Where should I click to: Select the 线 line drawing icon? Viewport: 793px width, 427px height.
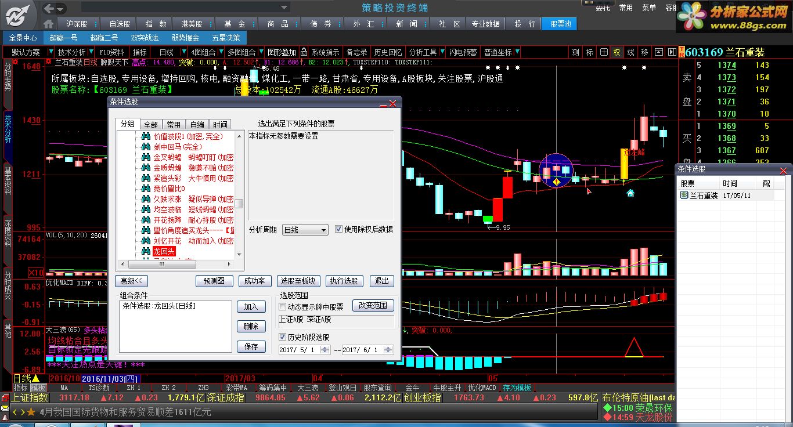(x=630, y=52)
